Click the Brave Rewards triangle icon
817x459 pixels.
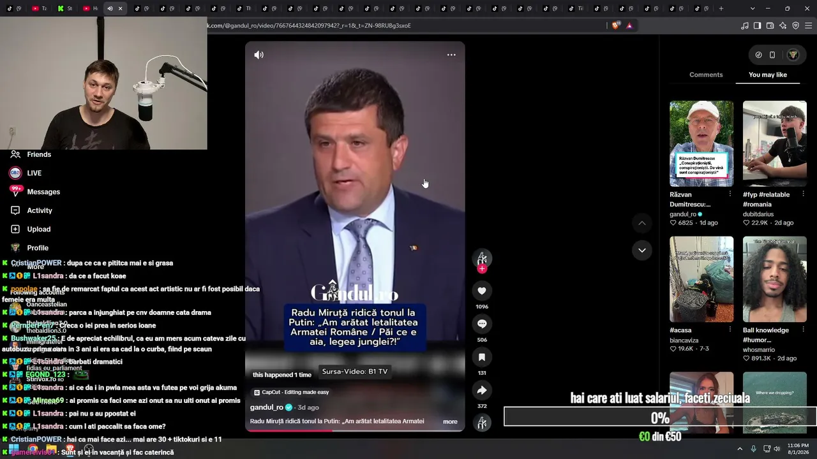point(629,25)
